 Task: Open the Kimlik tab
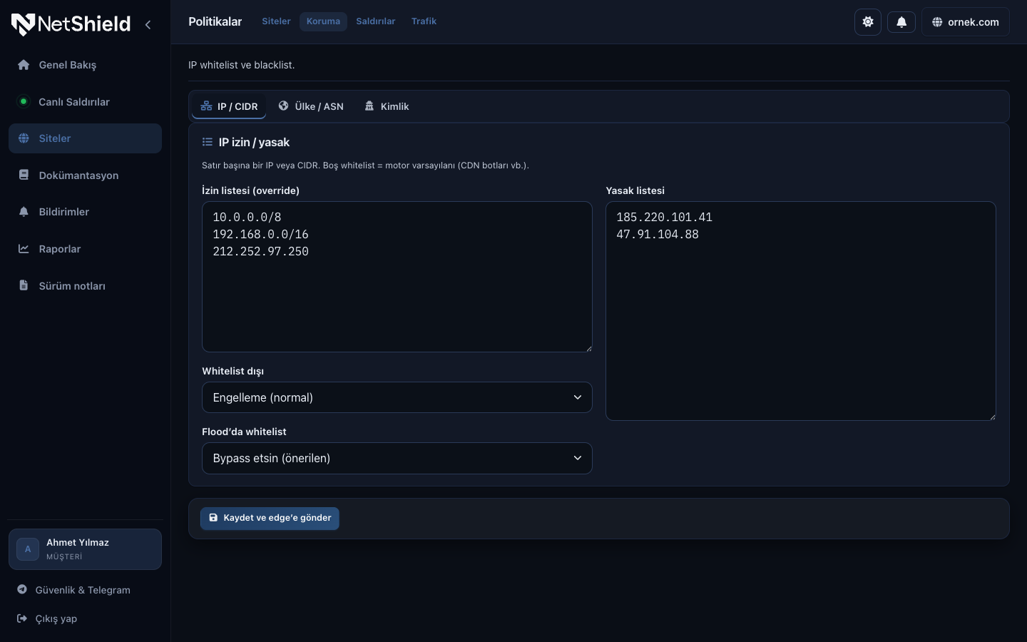(x=387, y=106)
